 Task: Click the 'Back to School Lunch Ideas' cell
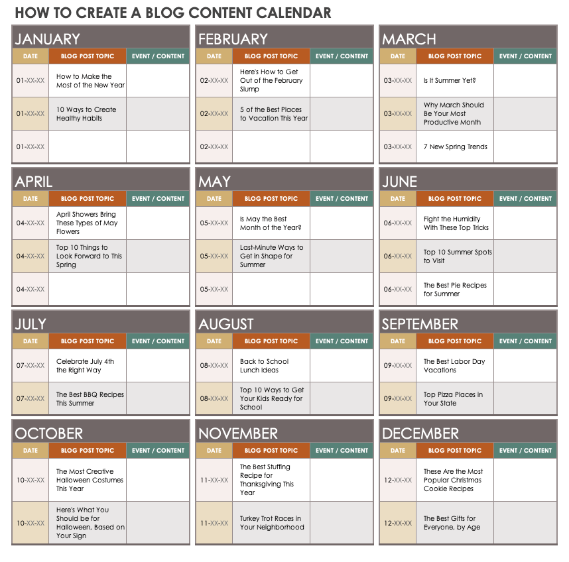coord(271,366)
